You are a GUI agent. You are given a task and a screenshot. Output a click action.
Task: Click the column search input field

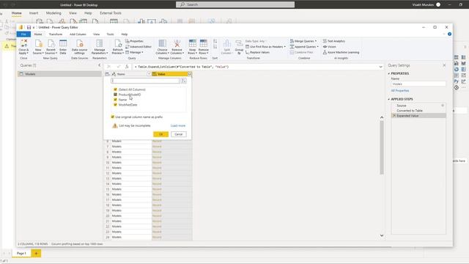(x=145, y=81)
